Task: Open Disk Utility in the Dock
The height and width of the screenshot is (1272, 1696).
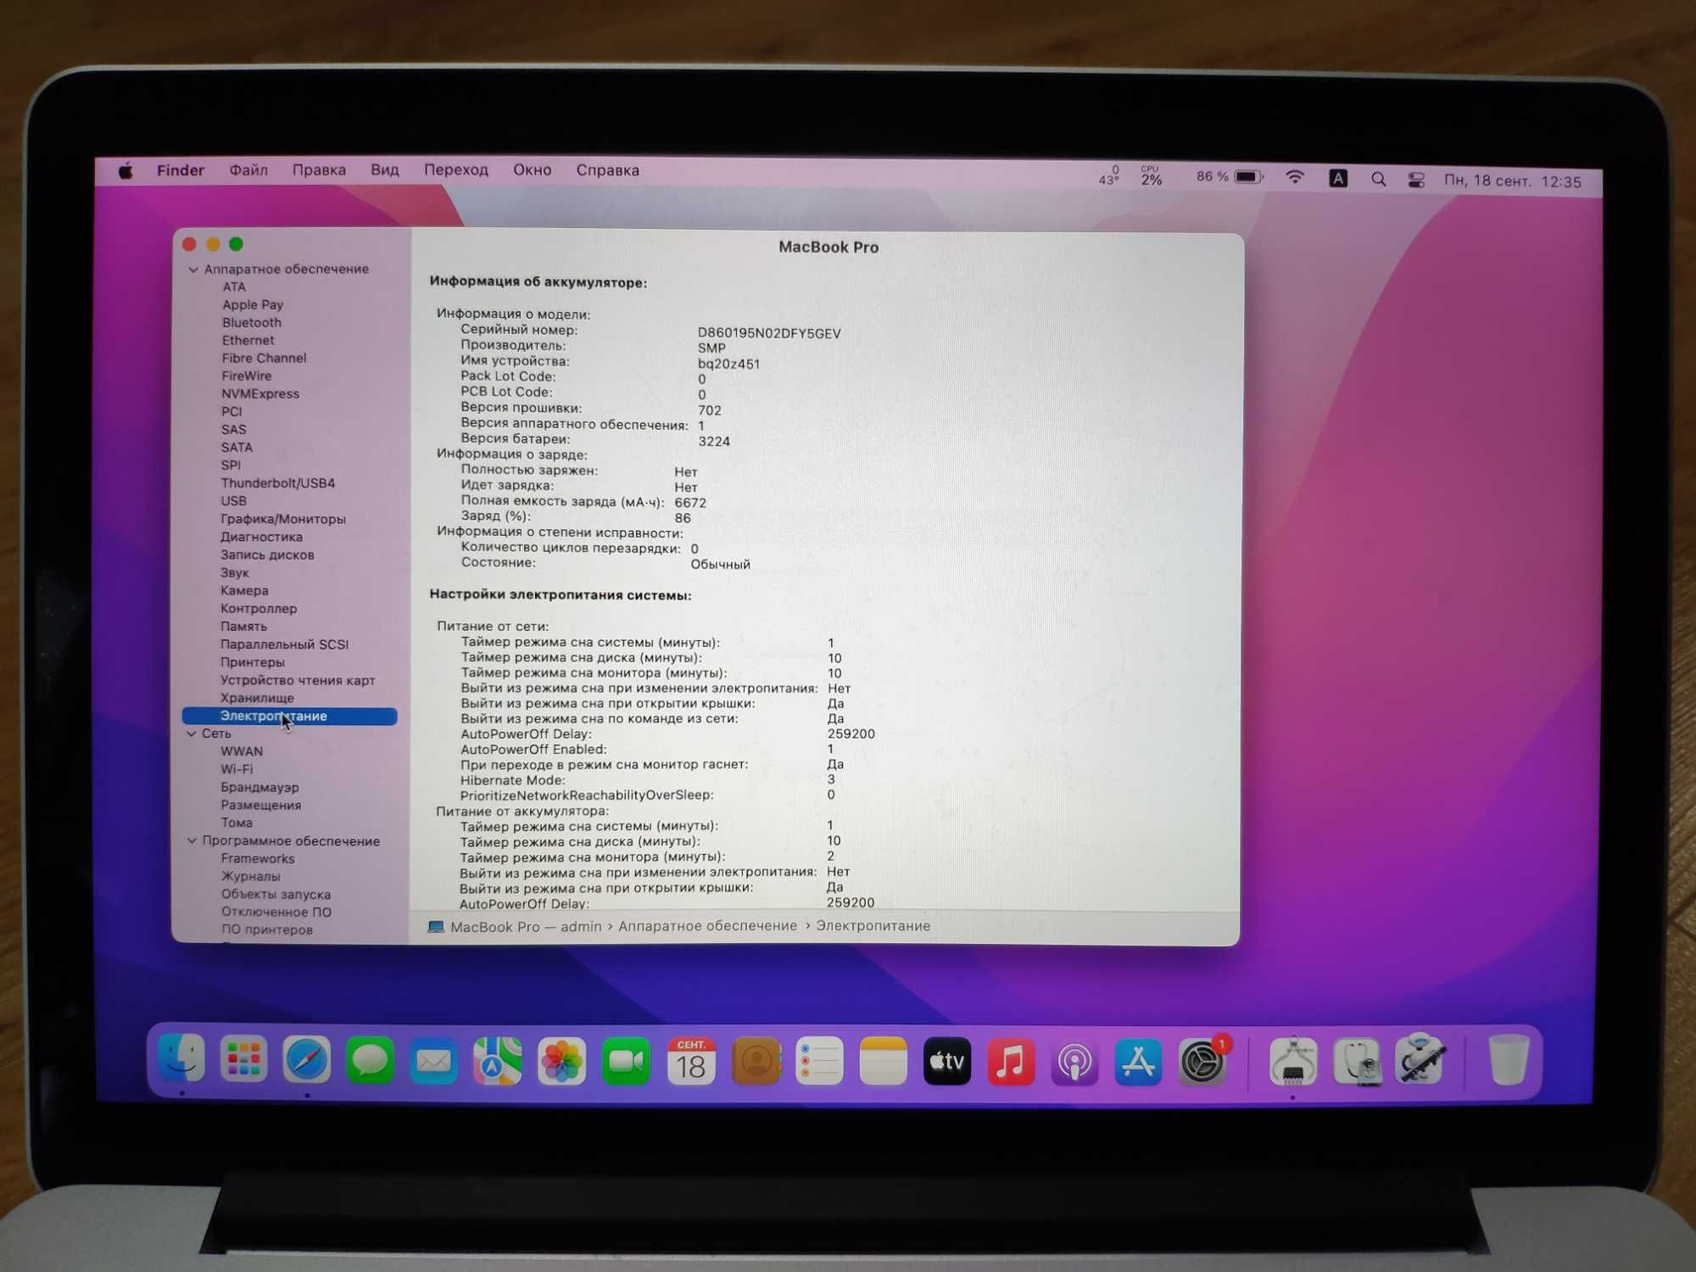Action: coord(1357,1061)
